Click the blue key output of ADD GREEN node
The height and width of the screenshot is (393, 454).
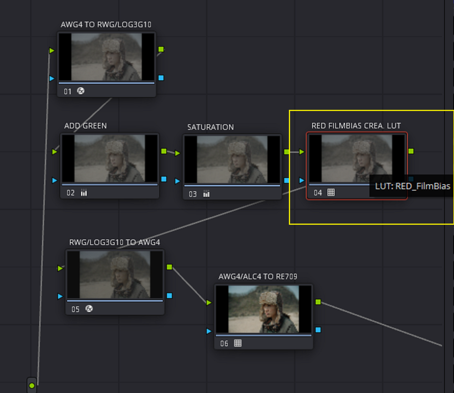coord(164,179)
